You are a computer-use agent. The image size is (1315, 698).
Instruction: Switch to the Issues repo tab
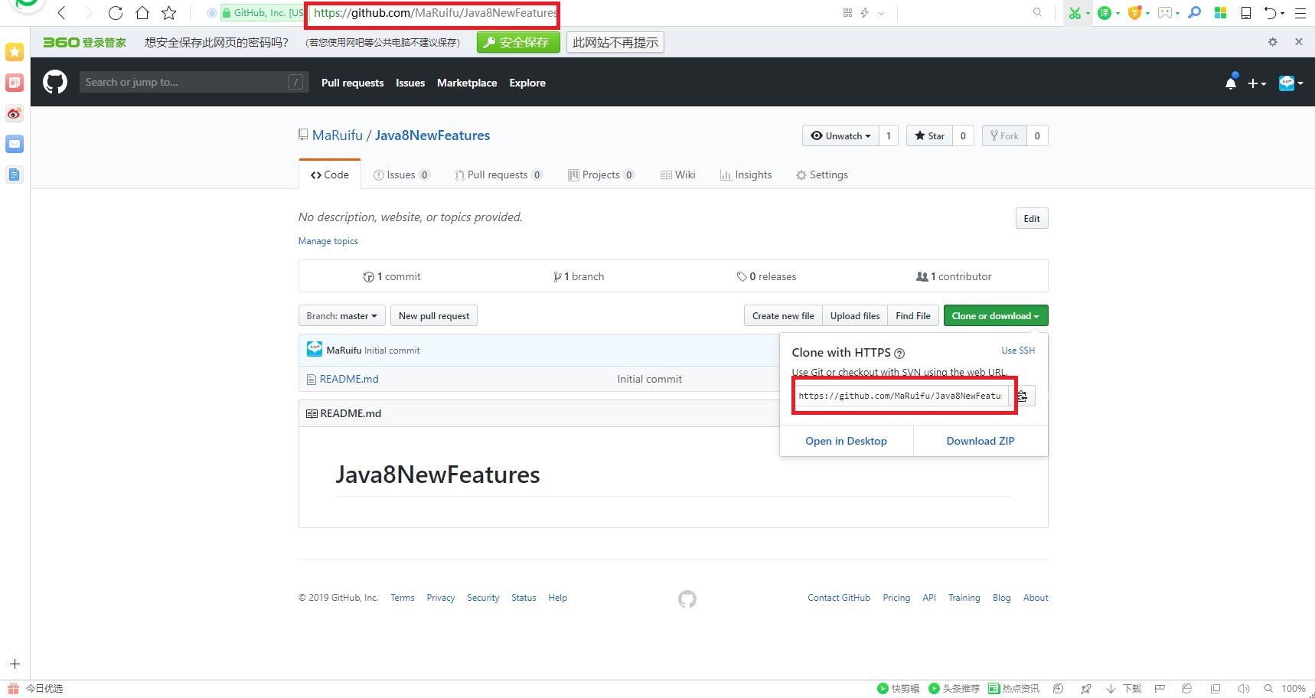(402, 174)
